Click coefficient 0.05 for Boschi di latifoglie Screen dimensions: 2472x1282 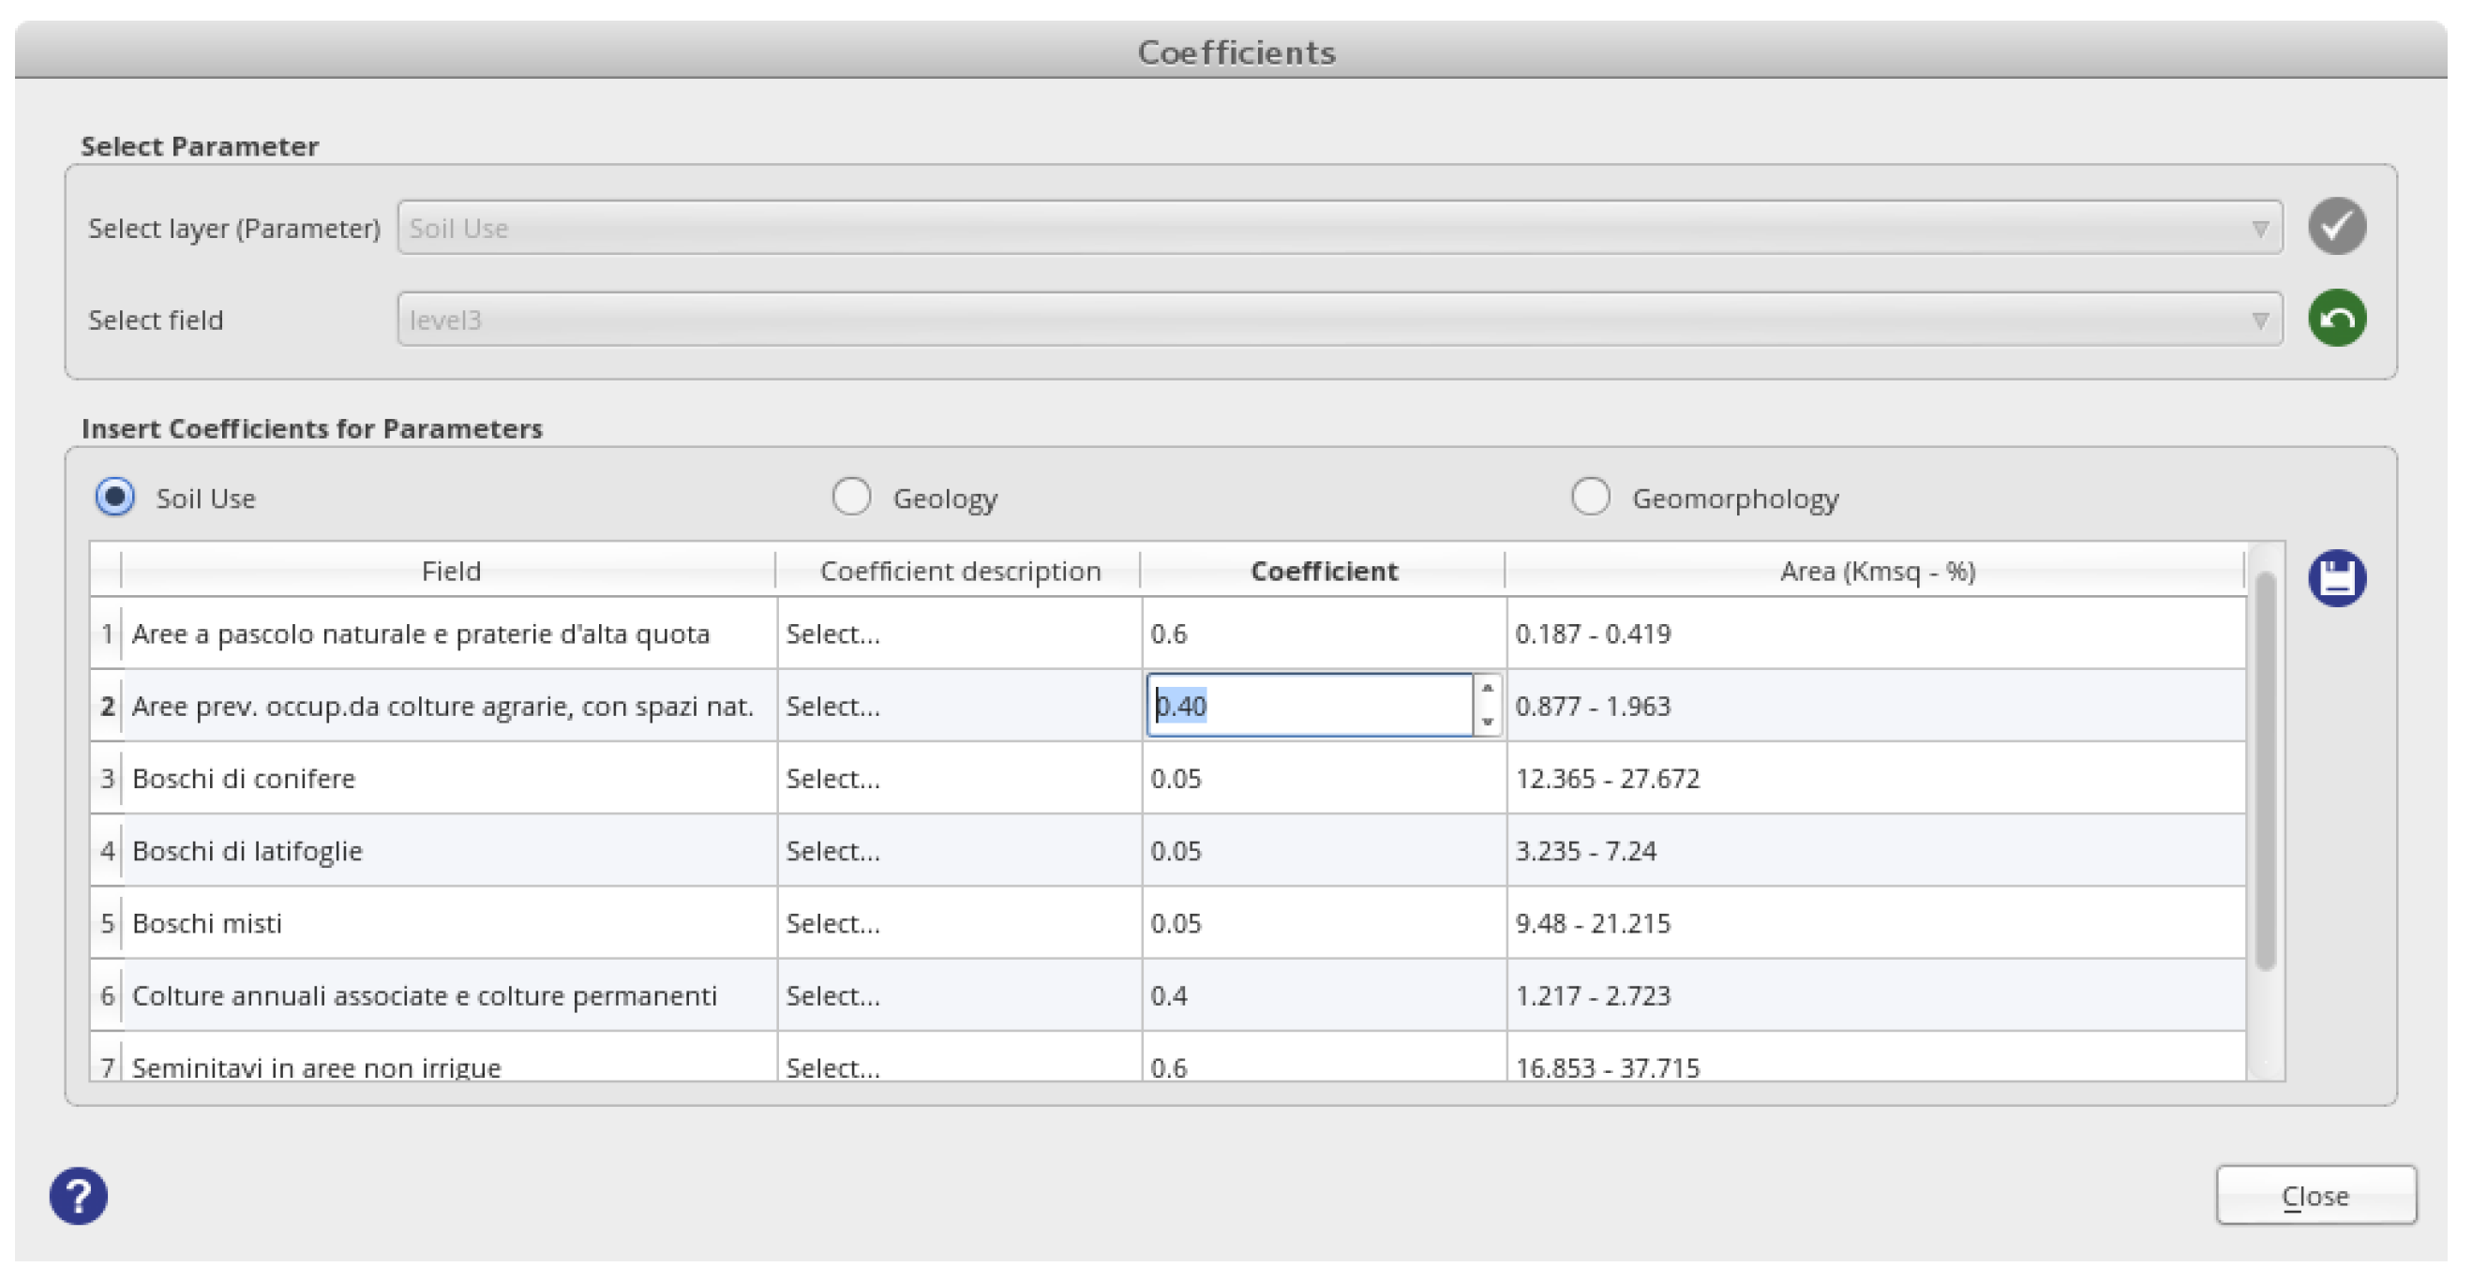tap(1324, 851)
